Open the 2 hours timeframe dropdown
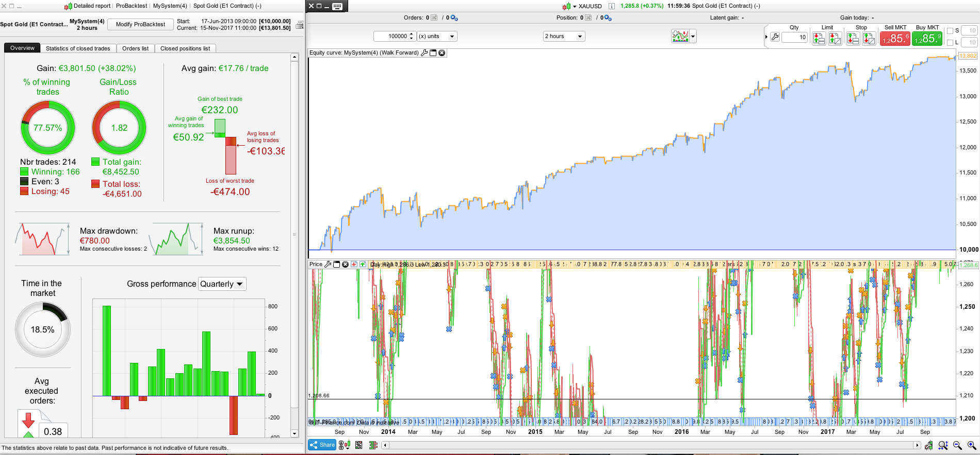This screenshot has width=980, height=455. point(564,36)
